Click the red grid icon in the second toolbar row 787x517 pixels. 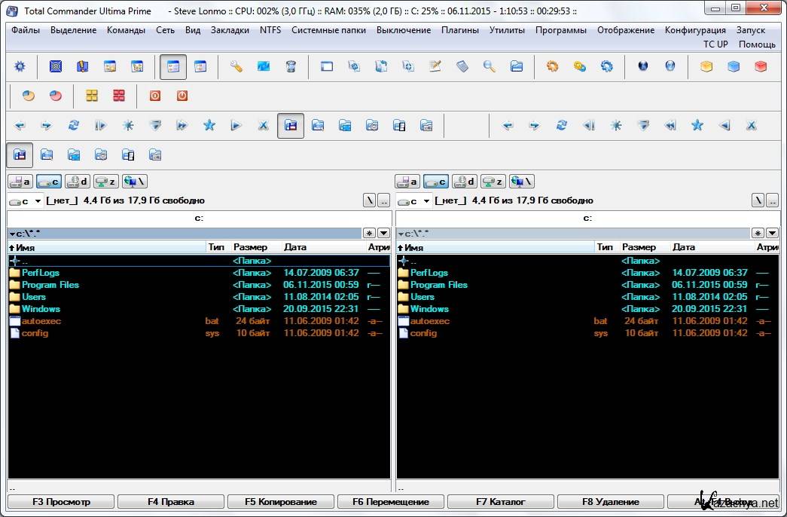point(119,96)
